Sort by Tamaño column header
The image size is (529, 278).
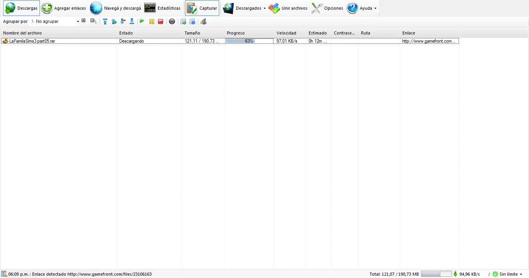pyautogui.click(x=203, y=33)
